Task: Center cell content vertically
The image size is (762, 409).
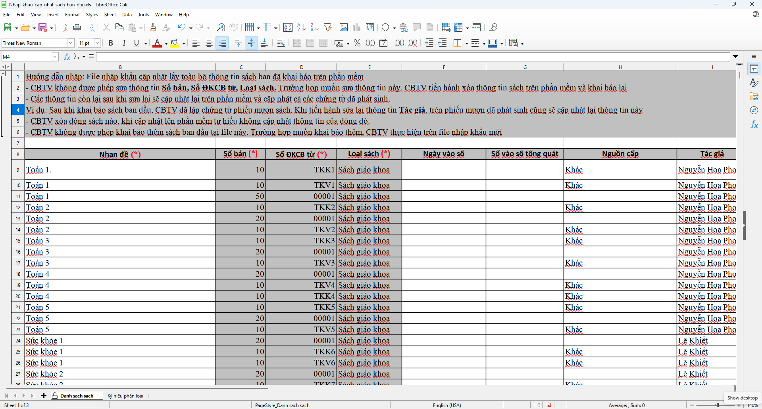Action: pyautogui.click(x=252, y=43)
